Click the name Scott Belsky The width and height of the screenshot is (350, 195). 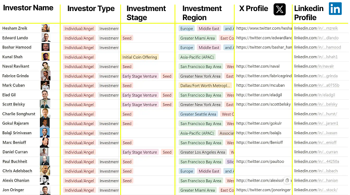tap(13, 104)
